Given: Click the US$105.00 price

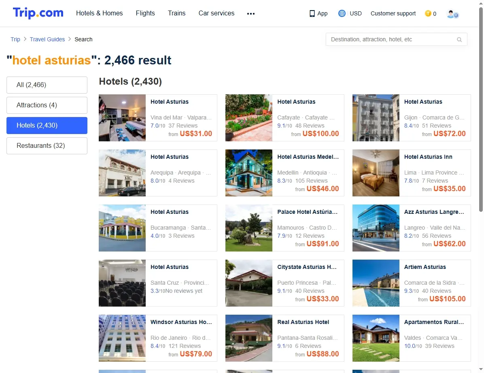Looking at the screenshot, I should [x=447, y=298].
